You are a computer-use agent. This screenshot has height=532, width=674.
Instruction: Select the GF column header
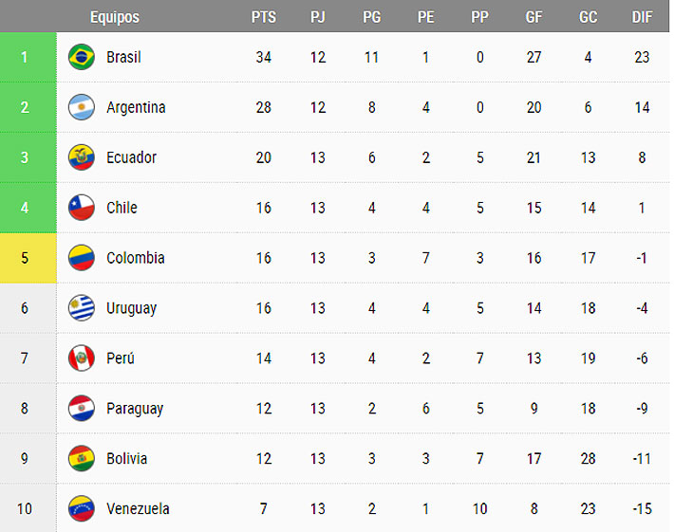click(534, 17)
